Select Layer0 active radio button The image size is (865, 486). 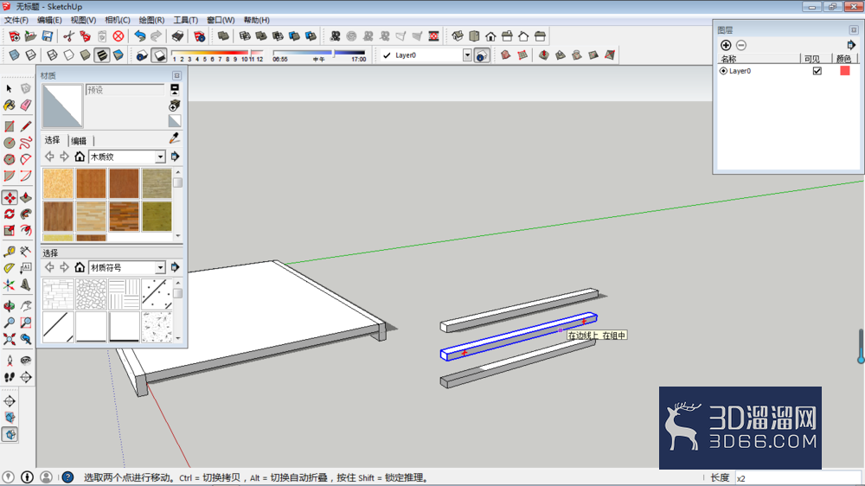[723, 71]
